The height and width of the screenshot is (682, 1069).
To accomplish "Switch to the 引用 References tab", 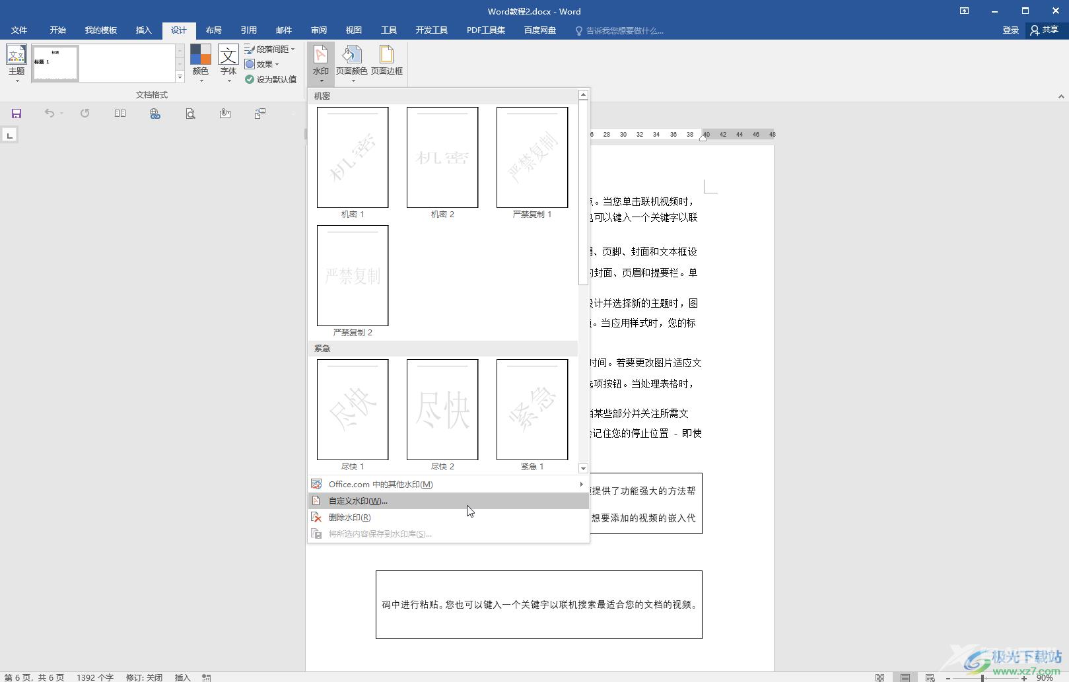I will (248, 30).
